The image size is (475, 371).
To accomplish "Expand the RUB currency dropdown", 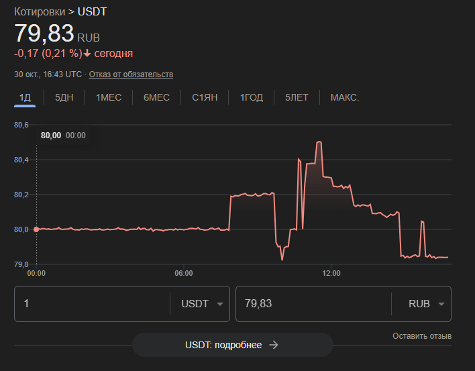I will point(427,304).
